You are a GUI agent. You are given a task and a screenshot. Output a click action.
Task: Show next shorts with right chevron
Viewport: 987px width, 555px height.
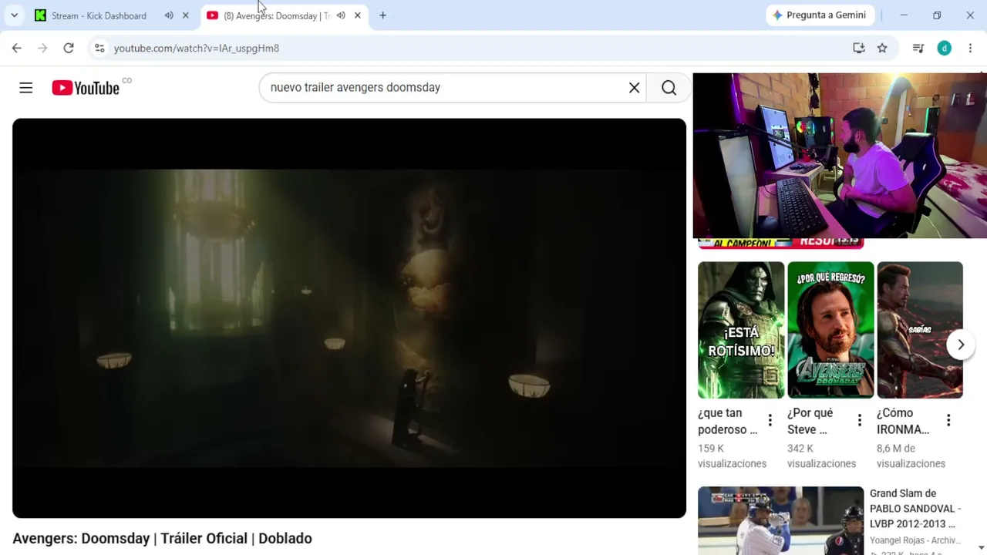pyautogui.click(x=961, y=345)
